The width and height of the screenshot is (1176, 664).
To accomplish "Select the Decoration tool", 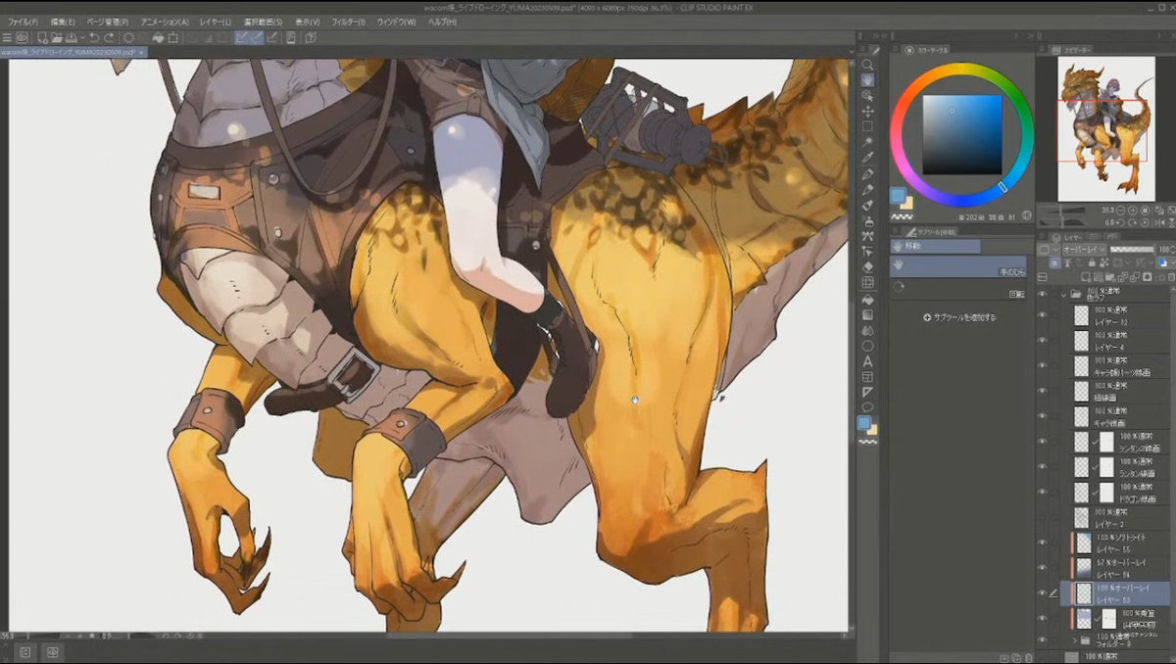I will pos(868,237).
